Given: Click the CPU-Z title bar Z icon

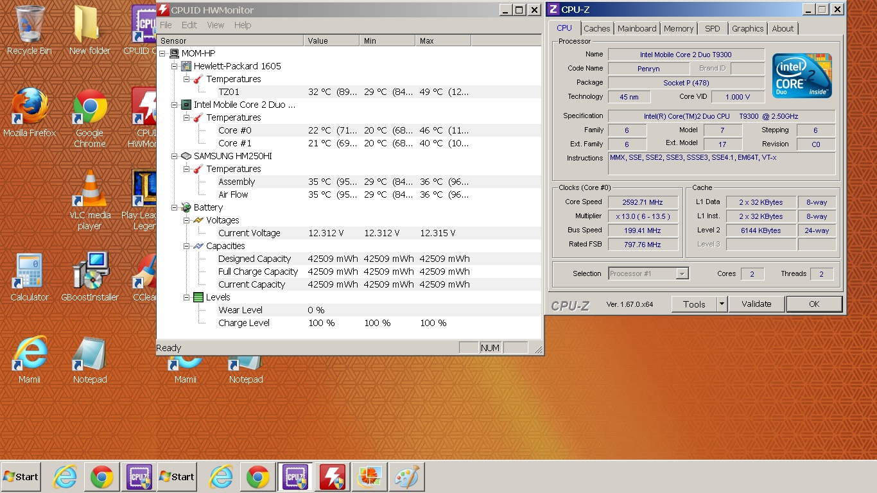Looking at the screenshot, I should (x=553, y=9).
